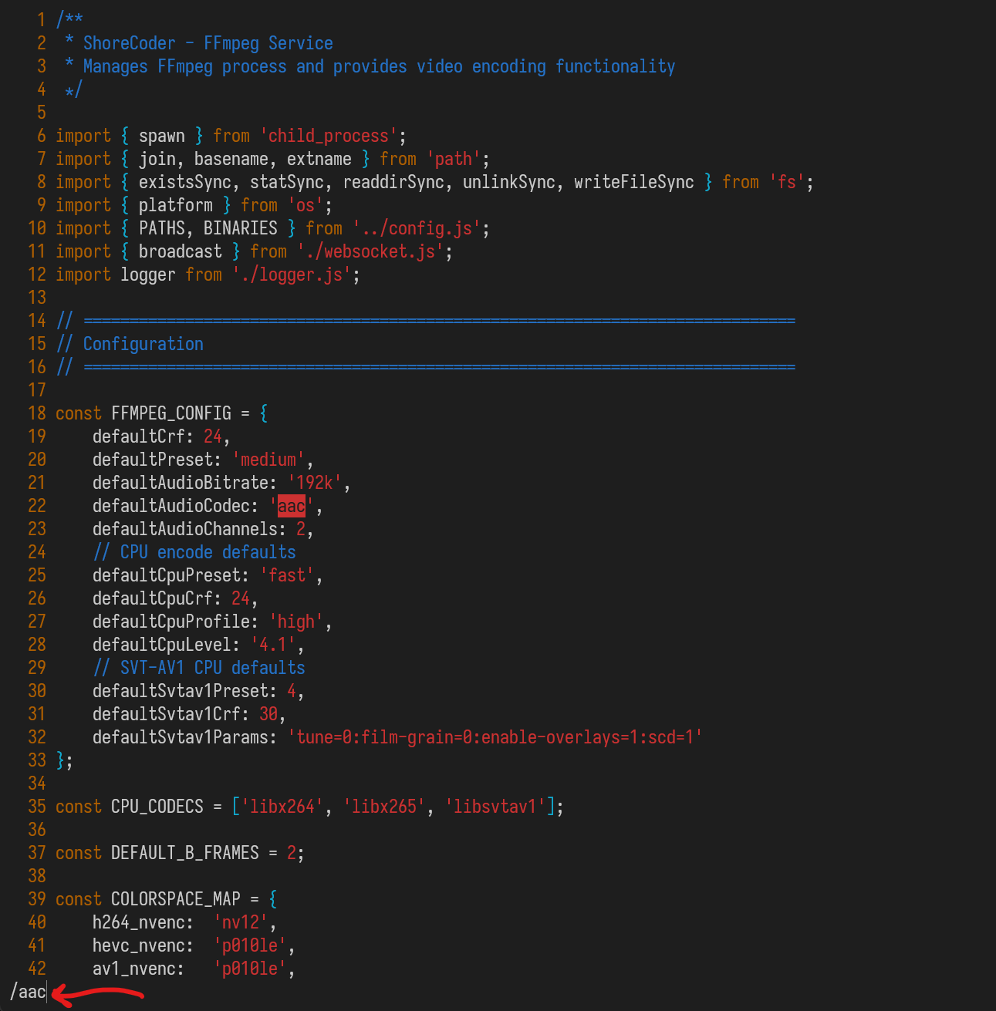Click the COLORSPACE_MAP constant name

click(176, 899)
